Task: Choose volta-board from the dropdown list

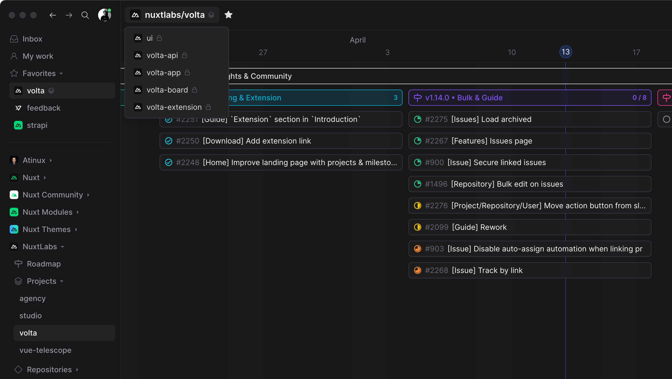Action: 177,90
